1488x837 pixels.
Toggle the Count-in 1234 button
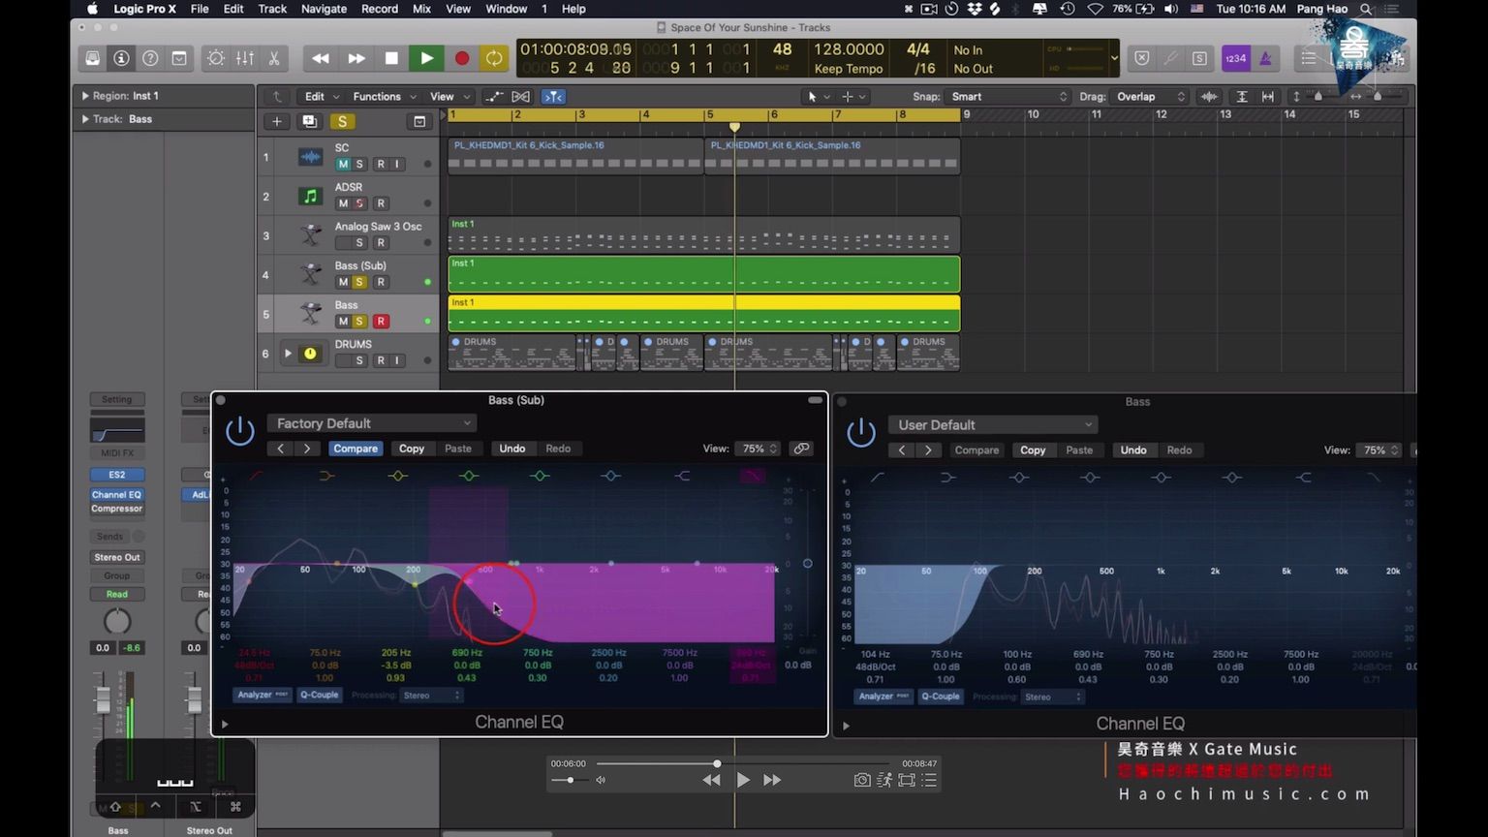click(x=1235, y=58)
